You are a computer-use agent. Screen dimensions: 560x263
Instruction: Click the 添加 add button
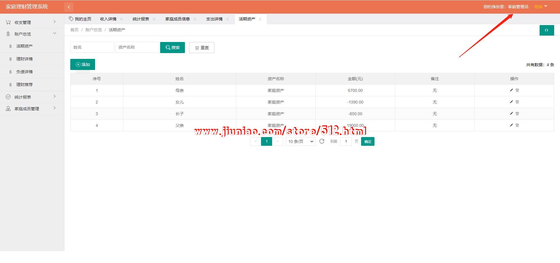[83, 64]
